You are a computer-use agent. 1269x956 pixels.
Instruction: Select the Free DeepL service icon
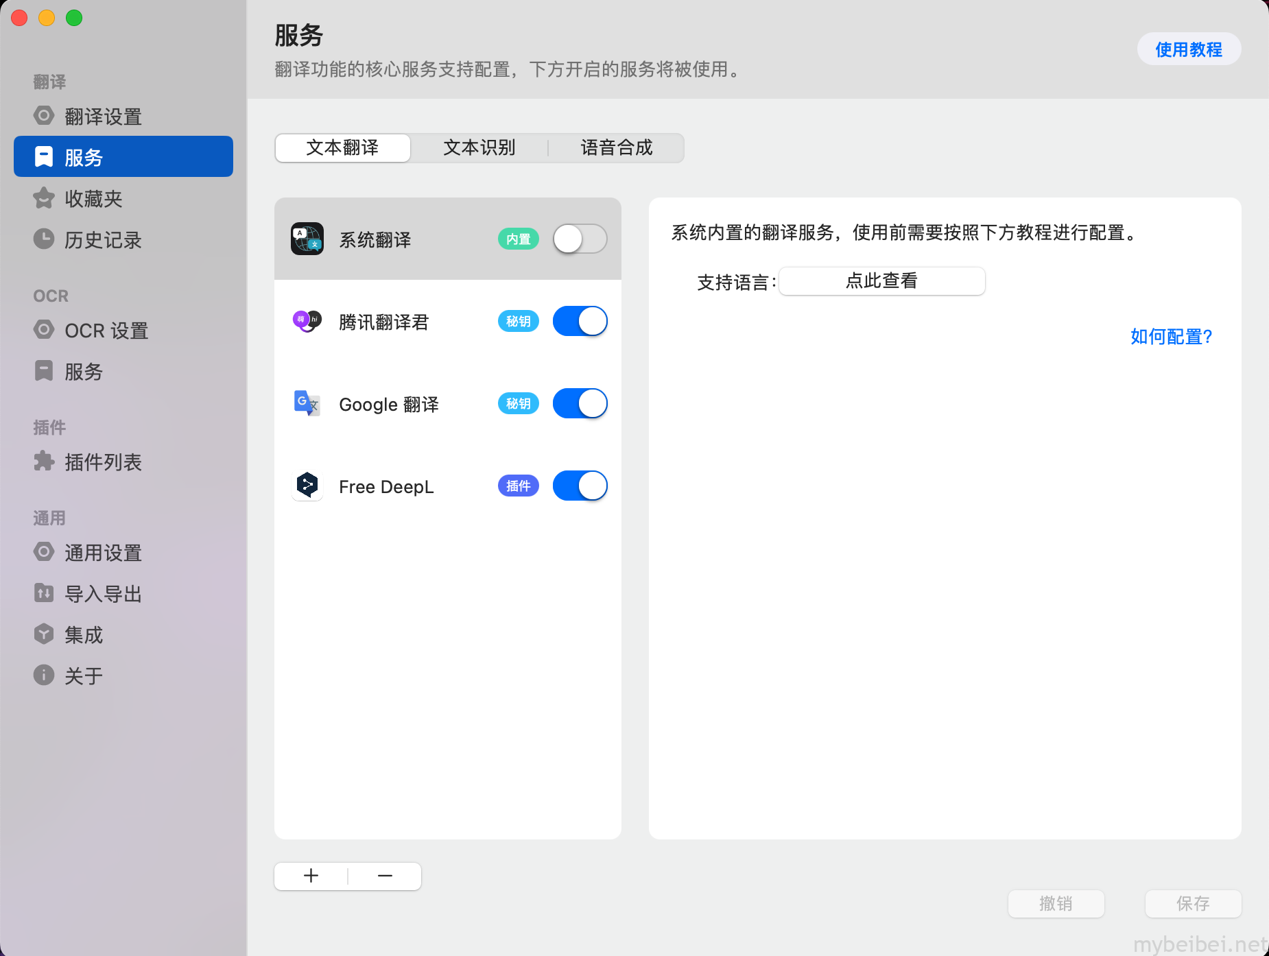tap(307, 486)
